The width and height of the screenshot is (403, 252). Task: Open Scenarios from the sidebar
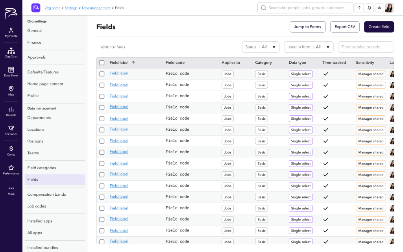pyautogui.click(x=11, y=130)
